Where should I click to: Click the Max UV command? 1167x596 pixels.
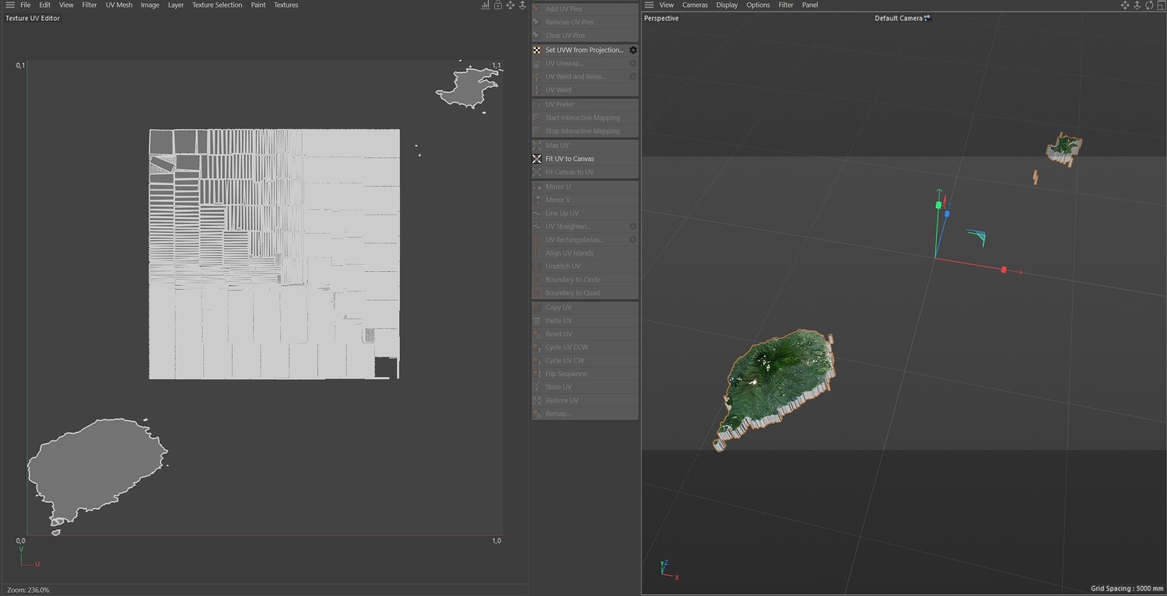click(x=585, y=145)
